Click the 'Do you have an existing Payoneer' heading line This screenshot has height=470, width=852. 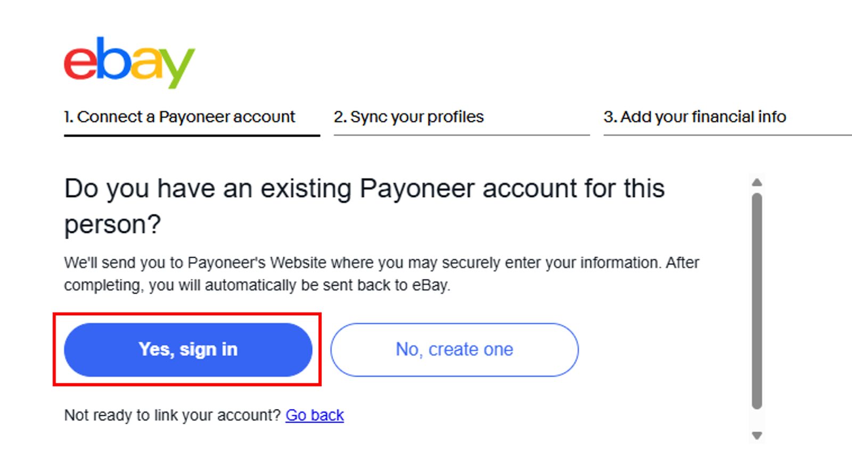tap(364, 189)
